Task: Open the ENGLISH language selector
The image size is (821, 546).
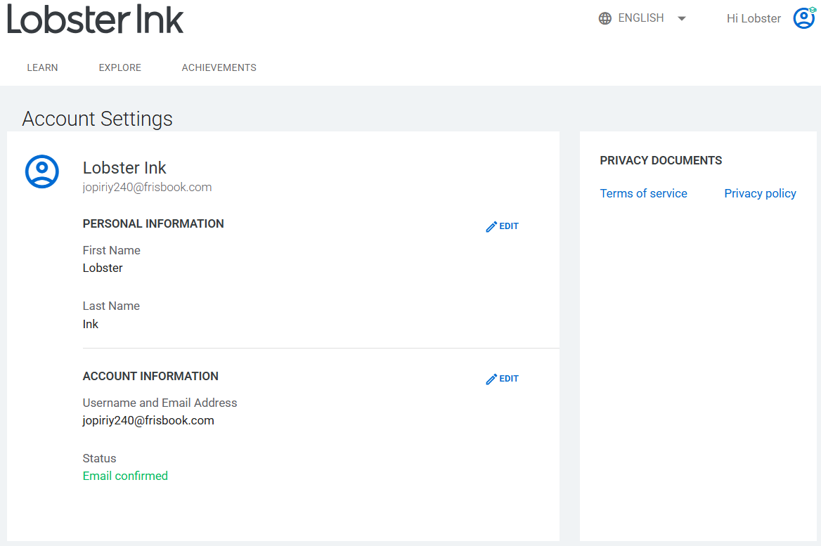Action: coord(640,18)
